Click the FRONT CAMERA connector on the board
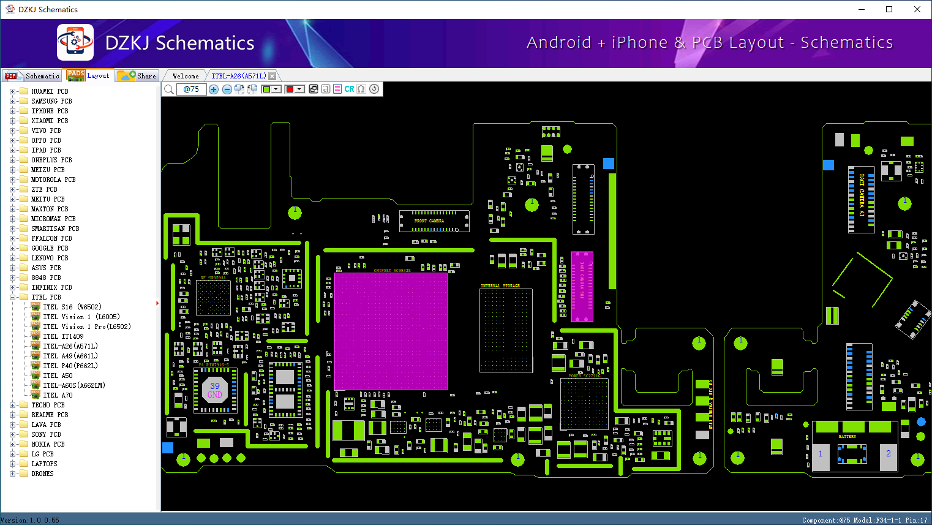This screenshot has width=932, height=525. (434, 221)
